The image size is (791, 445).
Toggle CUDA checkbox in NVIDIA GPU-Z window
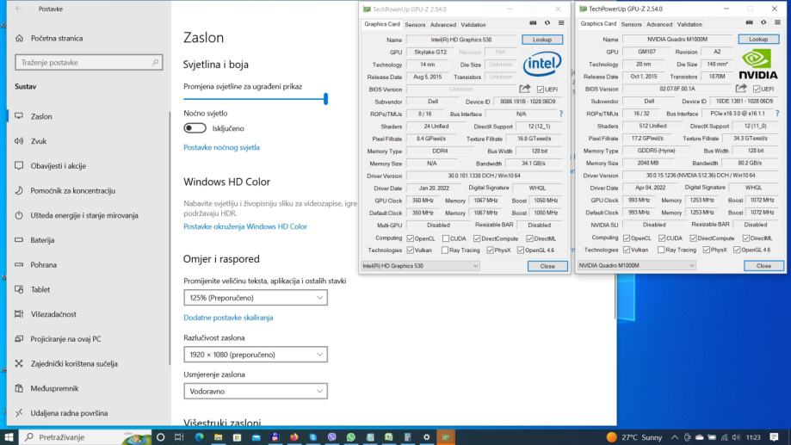(x=662, y=238)
